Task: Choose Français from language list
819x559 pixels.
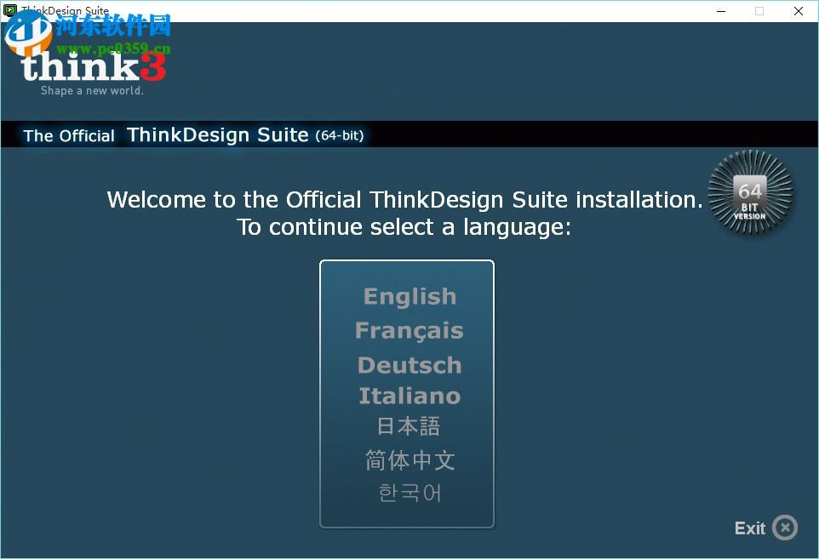Action: tap(409, 331)
